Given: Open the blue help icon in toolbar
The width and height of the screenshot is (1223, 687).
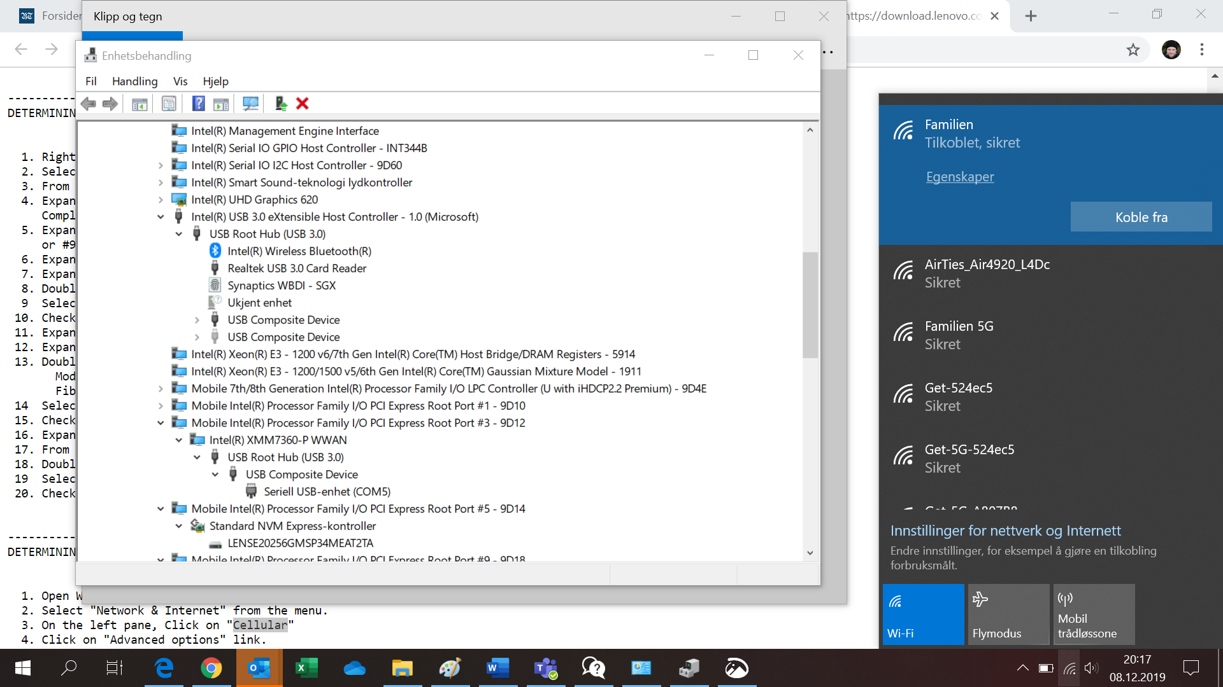Looking at the screenshot, I should (x=198, y=104).
